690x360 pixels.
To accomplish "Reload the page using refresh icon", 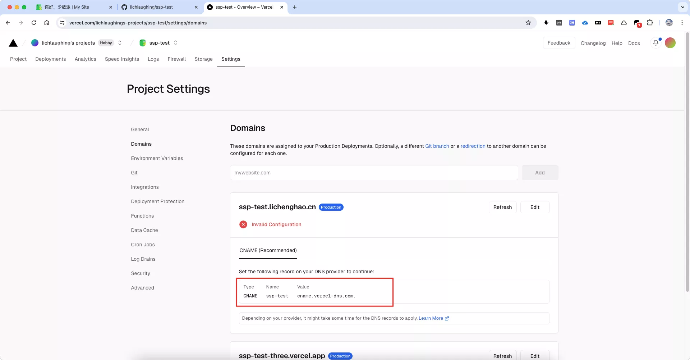I will tap(34, 23).
